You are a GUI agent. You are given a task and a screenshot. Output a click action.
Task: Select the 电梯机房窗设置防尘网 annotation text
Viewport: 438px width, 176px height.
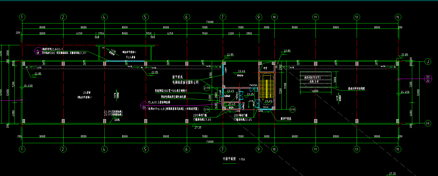click(x=185, y=82)
